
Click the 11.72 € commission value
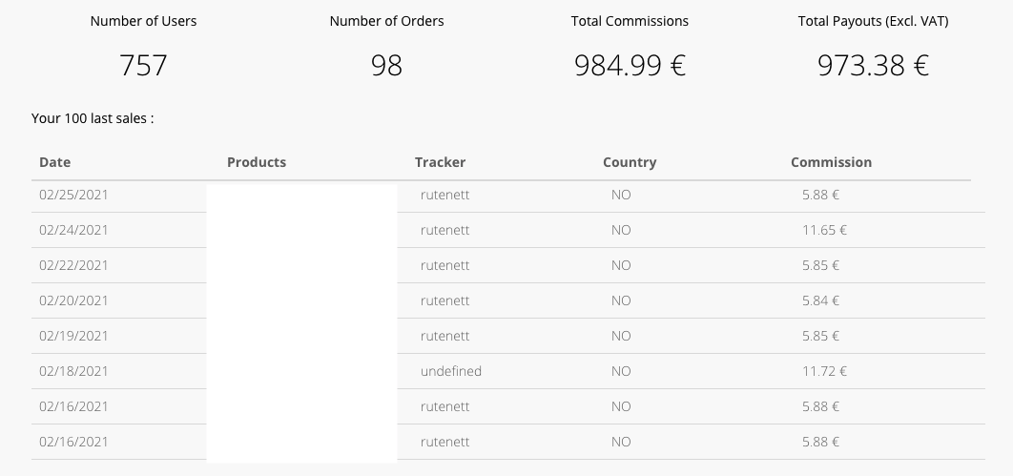point(824,371)
